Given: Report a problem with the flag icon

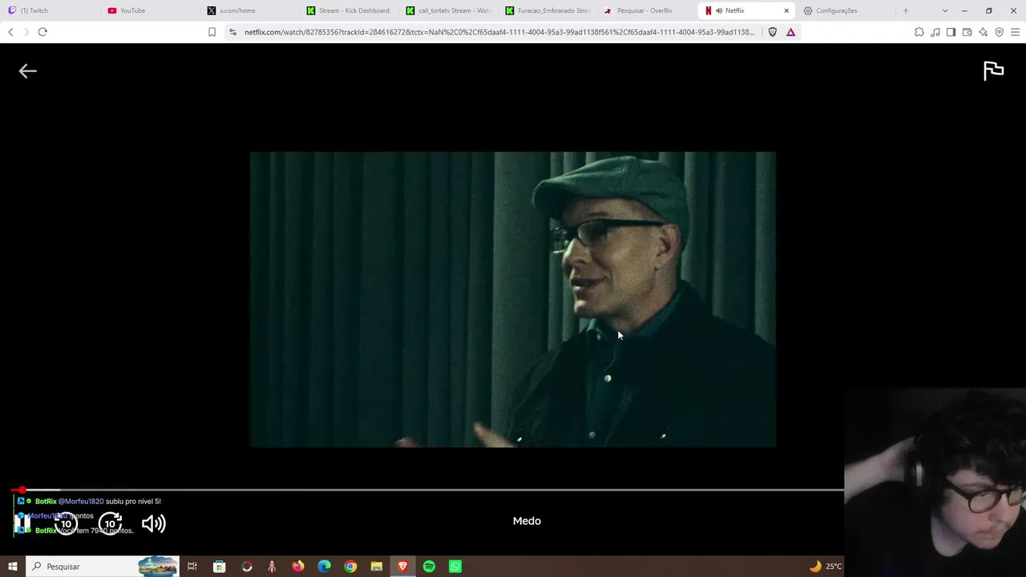Looking at the screenshot, I should pyautogui.click(x=993, y=71).
